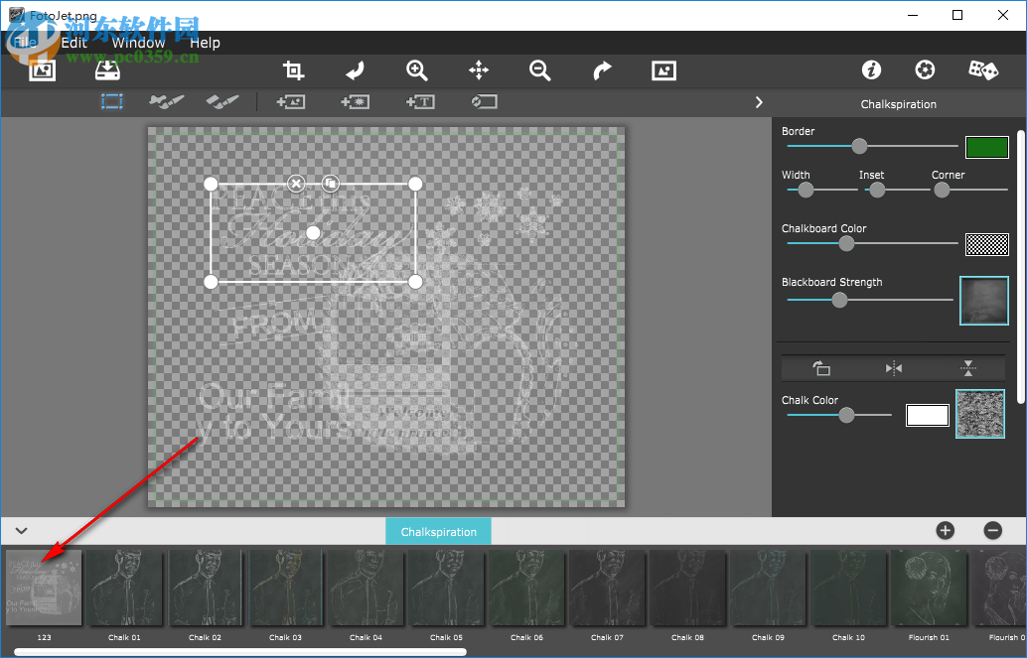Open the settings gear icon
The height and width of the screenshot is (658, 1027).
click(925, 70)
